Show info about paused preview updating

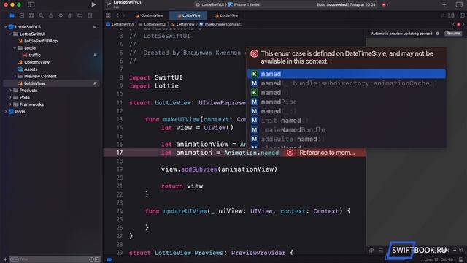[437, 34]
